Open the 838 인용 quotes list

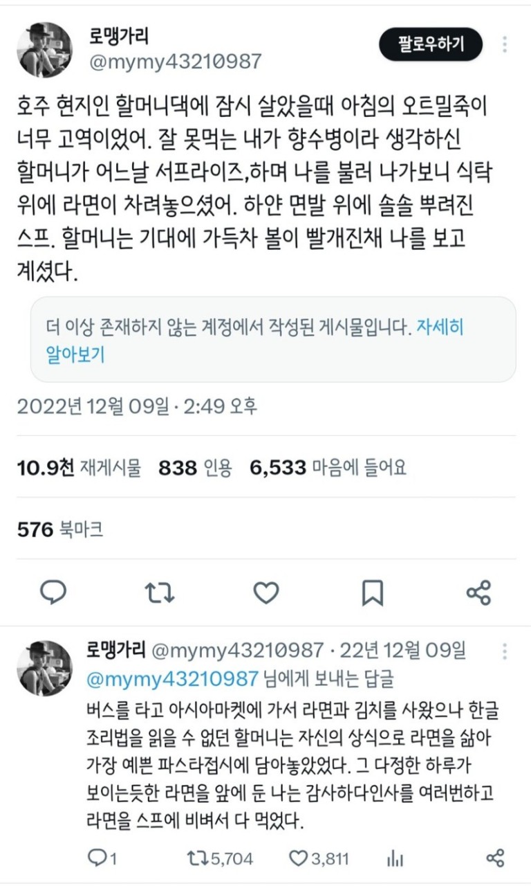(196, 469)
